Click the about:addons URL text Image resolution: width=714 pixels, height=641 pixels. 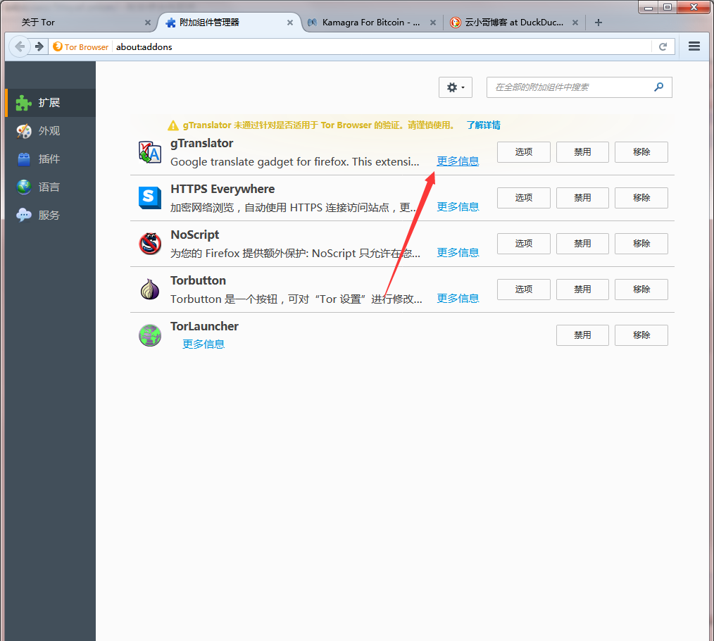(x=144, y=47)
